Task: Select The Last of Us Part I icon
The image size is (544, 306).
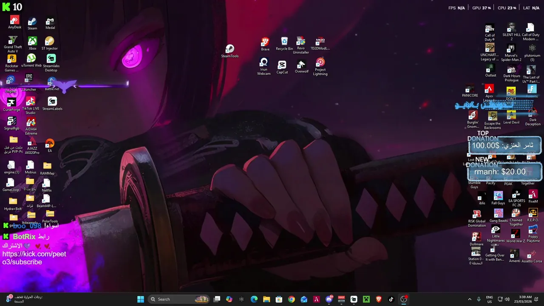Action: (x=531, y=74)
